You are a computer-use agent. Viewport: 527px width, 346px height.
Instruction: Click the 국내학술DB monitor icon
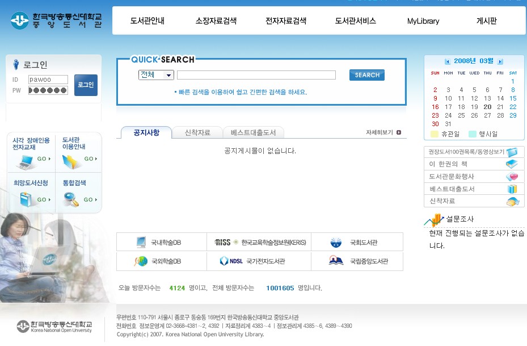(x=141, y=242)
